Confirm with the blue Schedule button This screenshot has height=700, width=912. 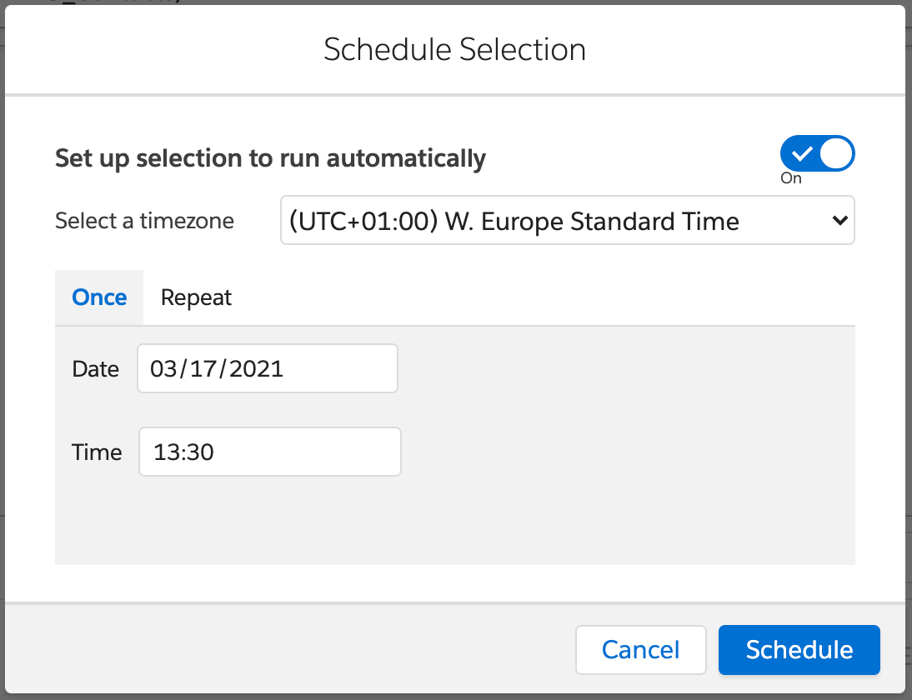(x=799, y=649)
